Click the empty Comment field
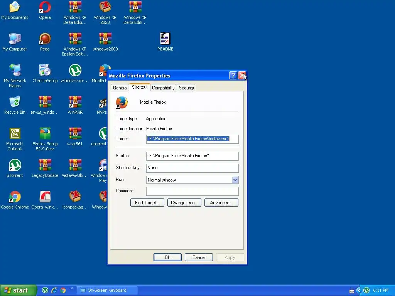This screenshot has width=395, height=296. coord(192,191)
